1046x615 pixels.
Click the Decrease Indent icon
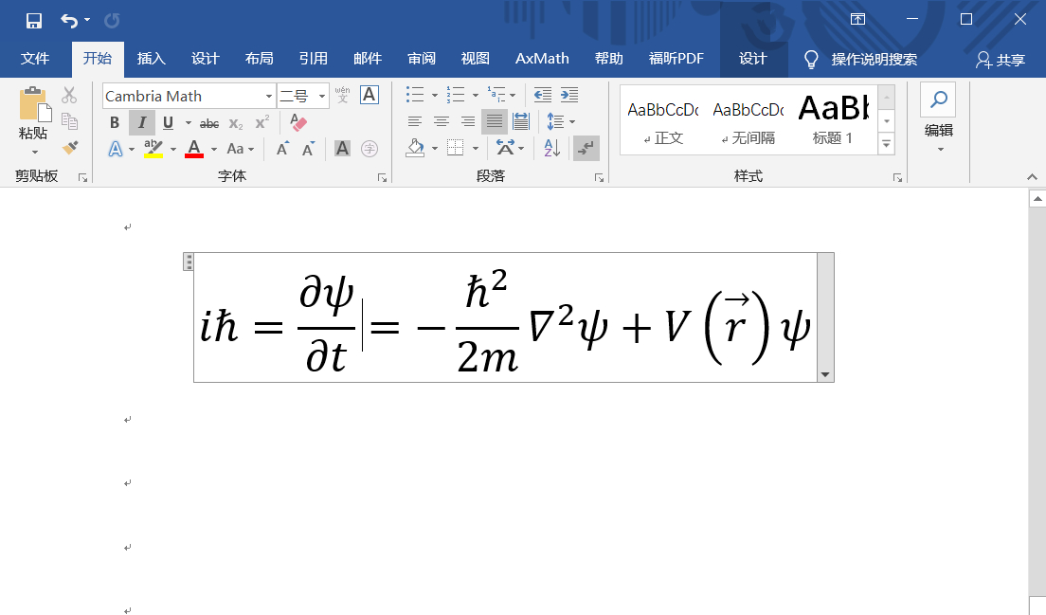542,95
